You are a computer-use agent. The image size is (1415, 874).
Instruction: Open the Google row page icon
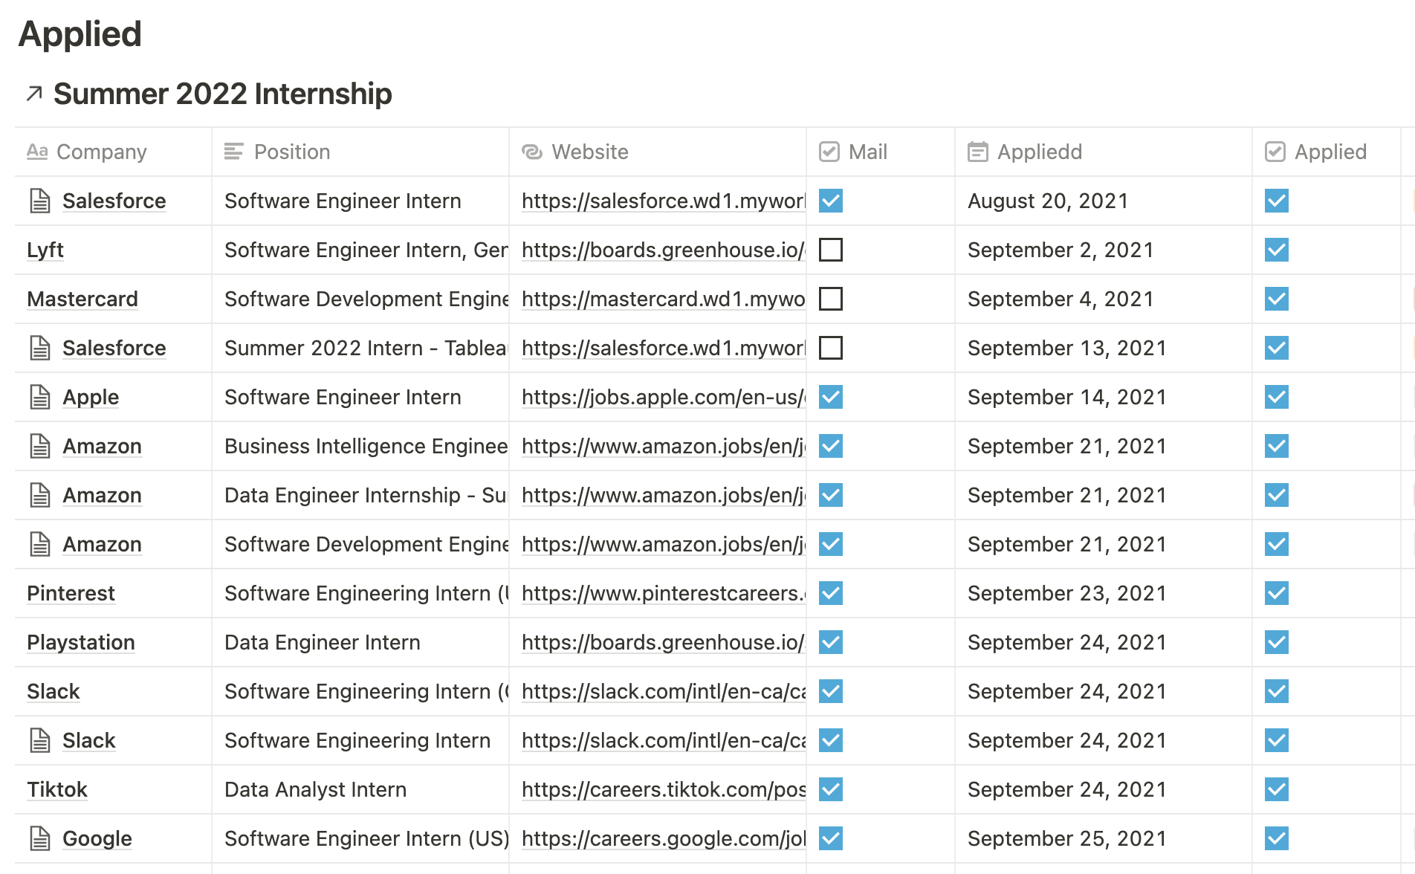40,838
